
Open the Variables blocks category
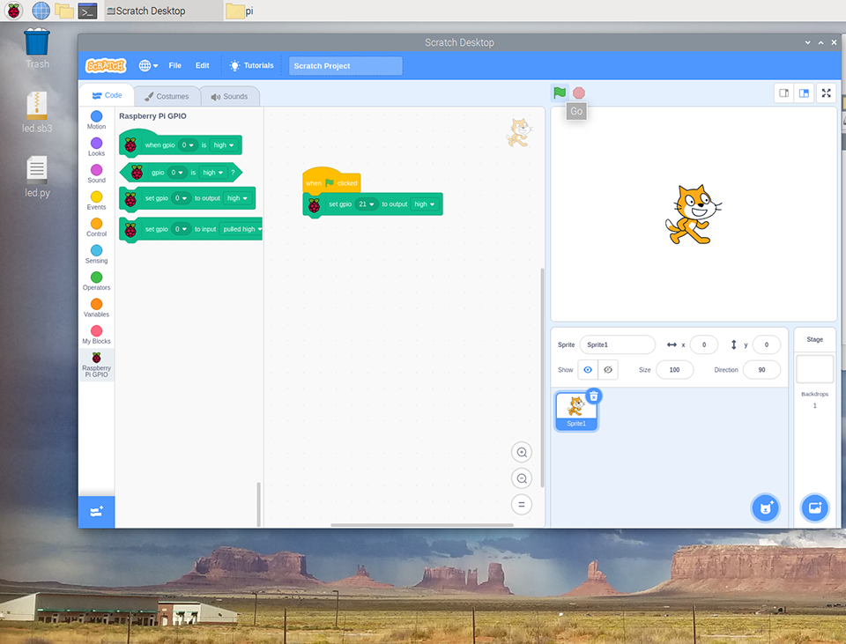click(x=97, y=308)
